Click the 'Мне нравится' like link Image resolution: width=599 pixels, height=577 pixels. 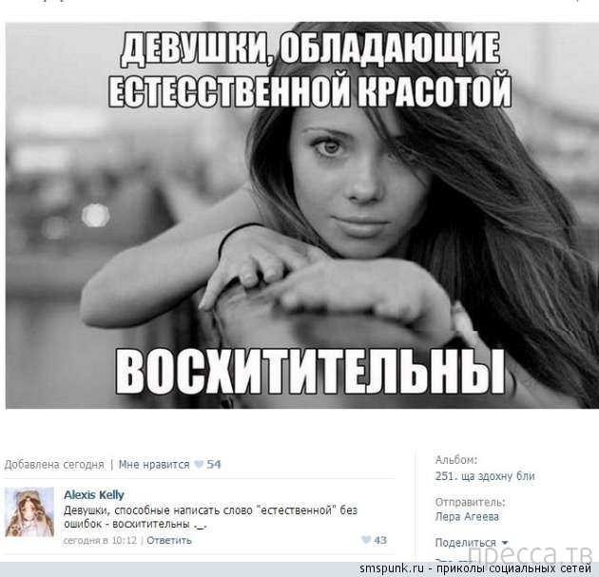click(154, 464)
